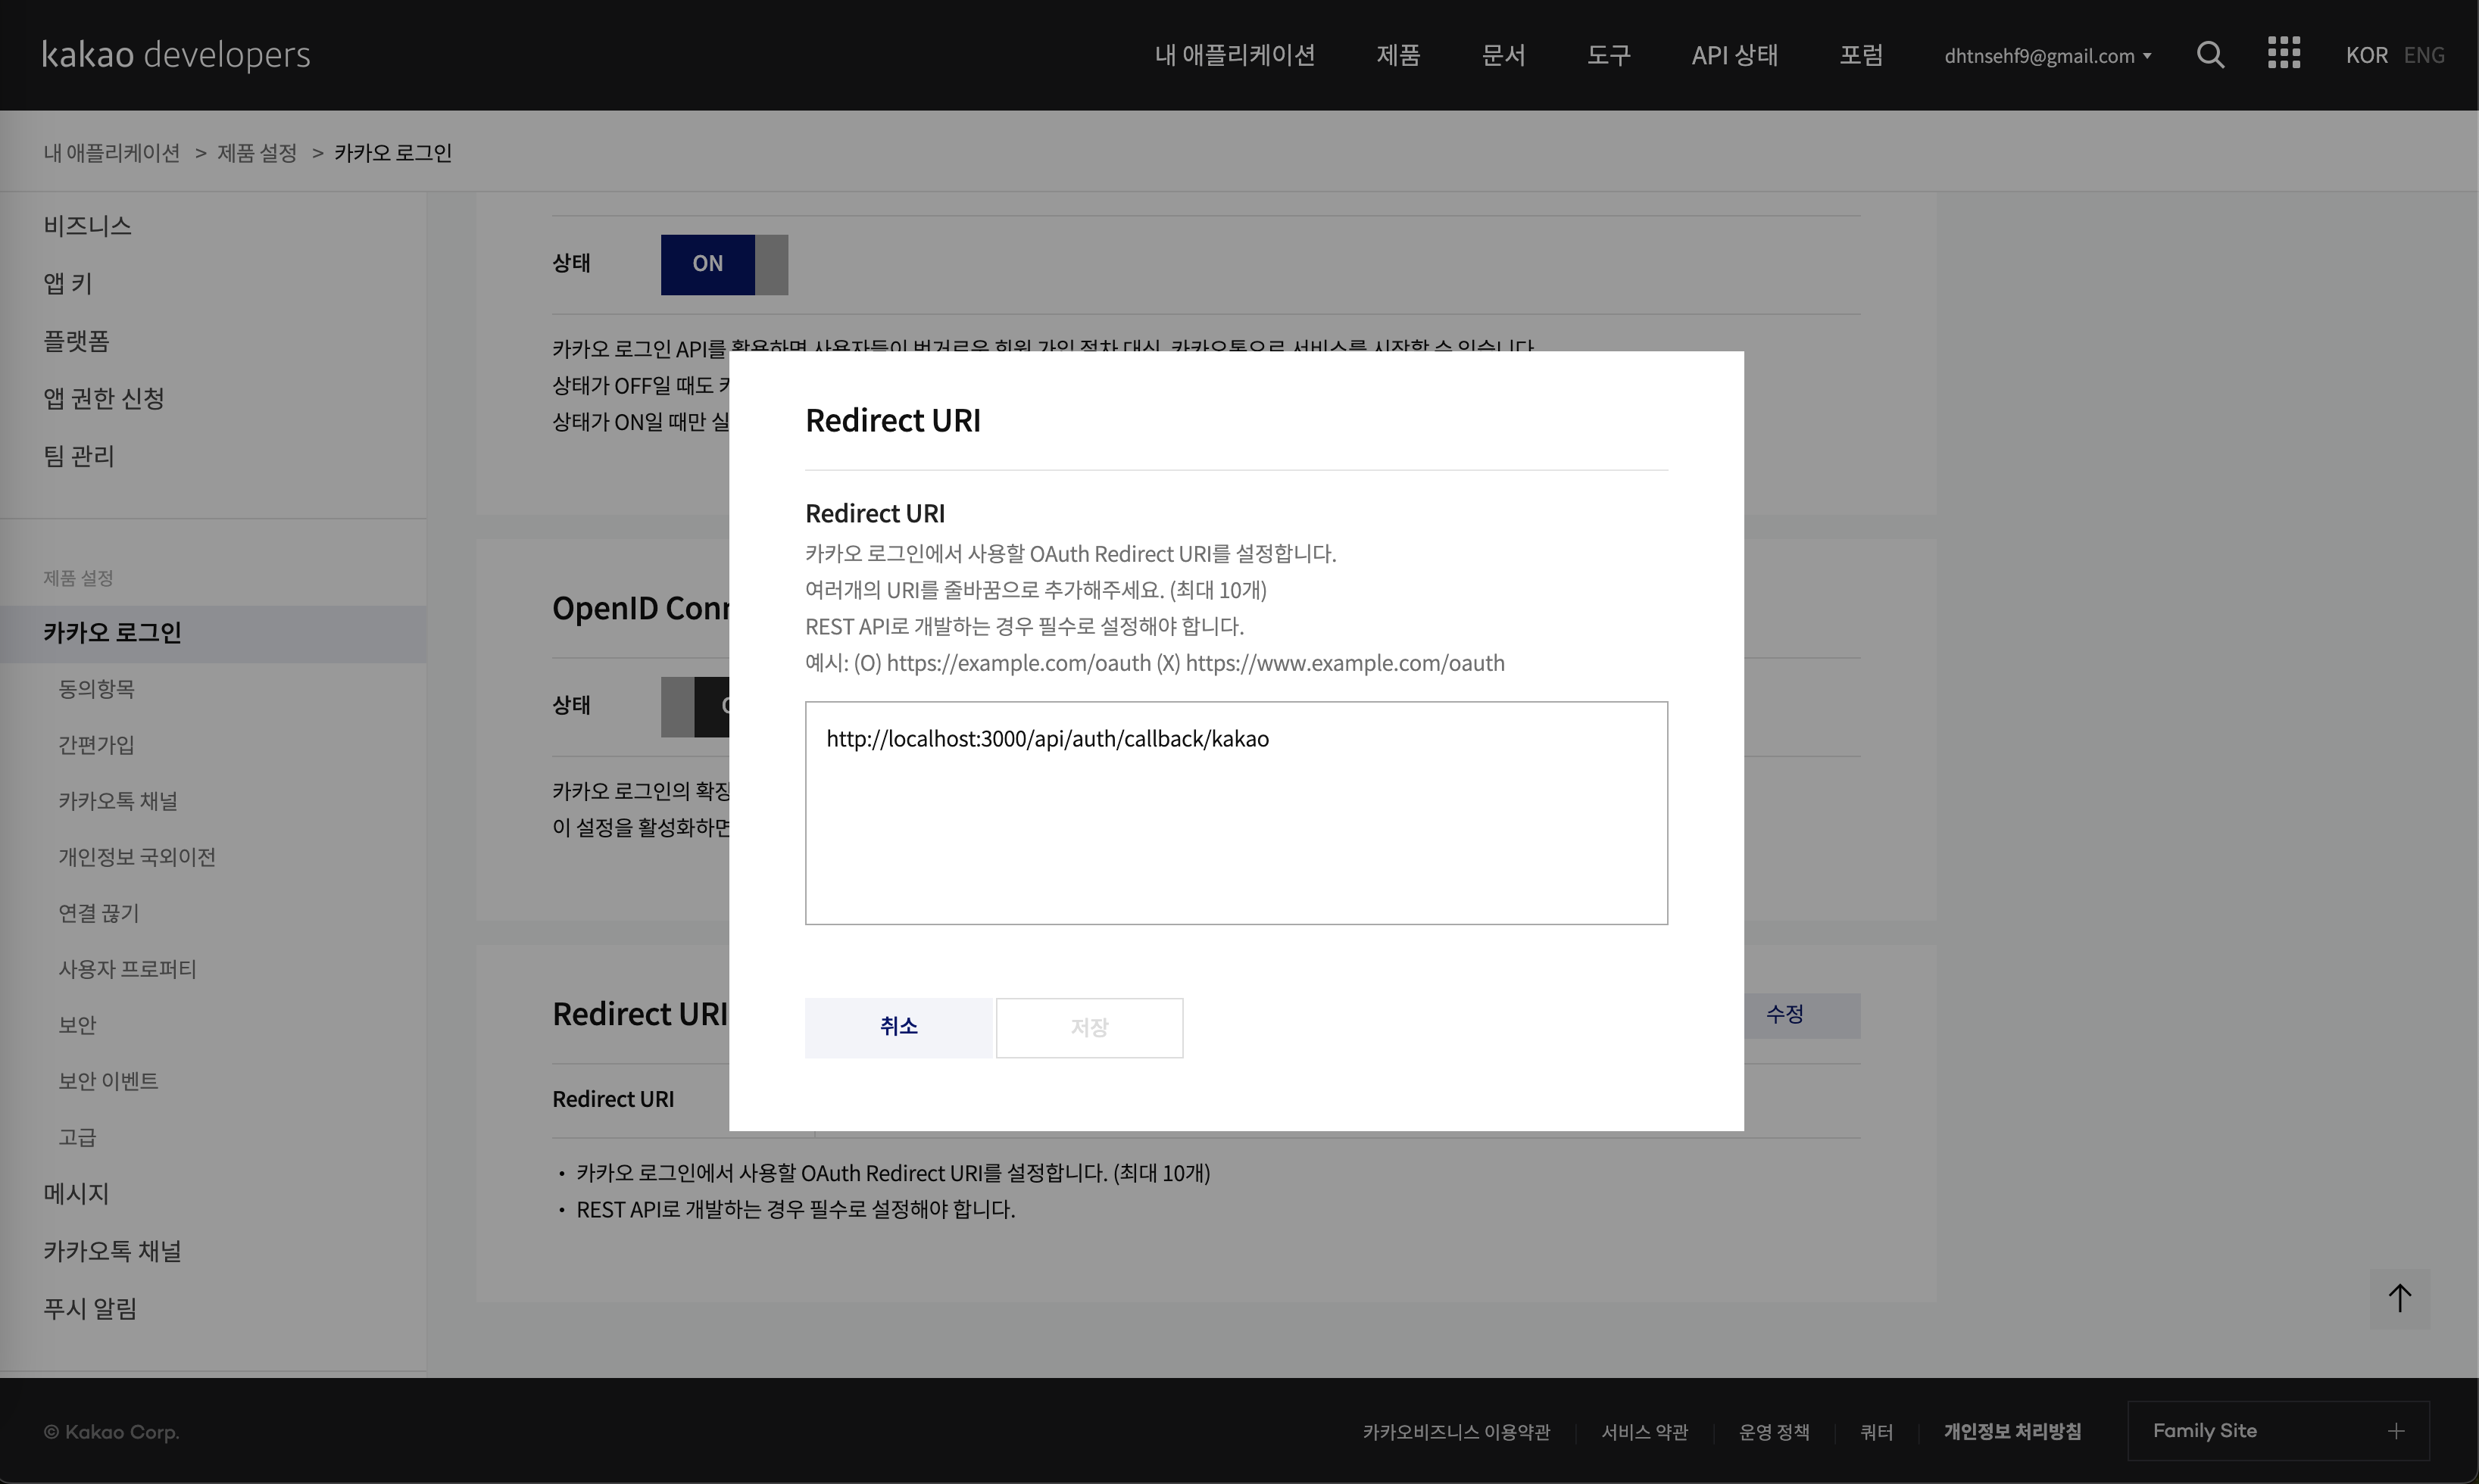The width and height of the screenshot is (2479, 1484).
Task: Go to 내 애플리케이션 breadcrumb
Action: pos(111,153)
